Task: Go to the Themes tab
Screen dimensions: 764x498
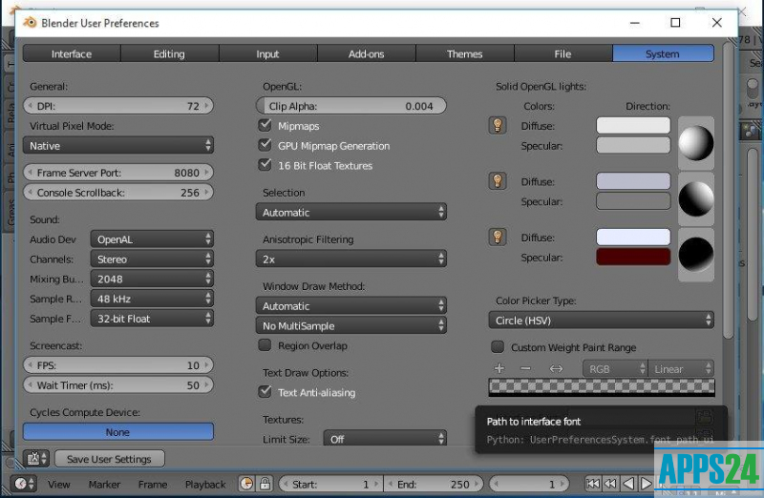Action: click(465, 53)
